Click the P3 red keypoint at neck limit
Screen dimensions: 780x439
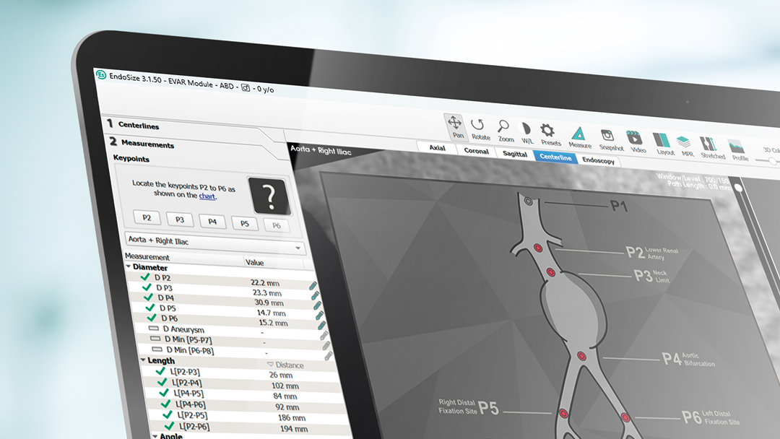click(550, 272)
